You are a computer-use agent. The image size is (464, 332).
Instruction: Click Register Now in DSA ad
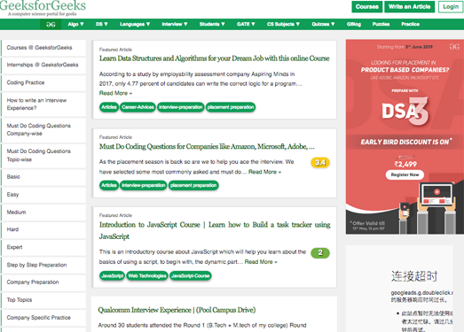point(405,175)
